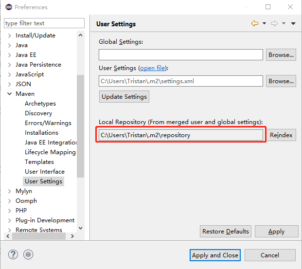Viewport: 302px width, 269px height.
Task: Open the view menu triangle in header
Action: coord(293,23)
